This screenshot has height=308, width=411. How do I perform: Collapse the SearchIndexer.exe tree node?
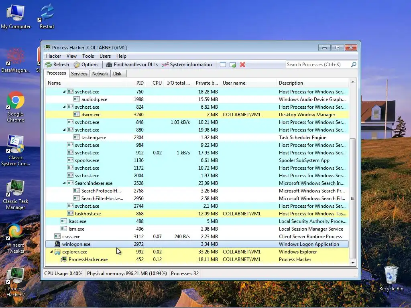click(64, 183)
